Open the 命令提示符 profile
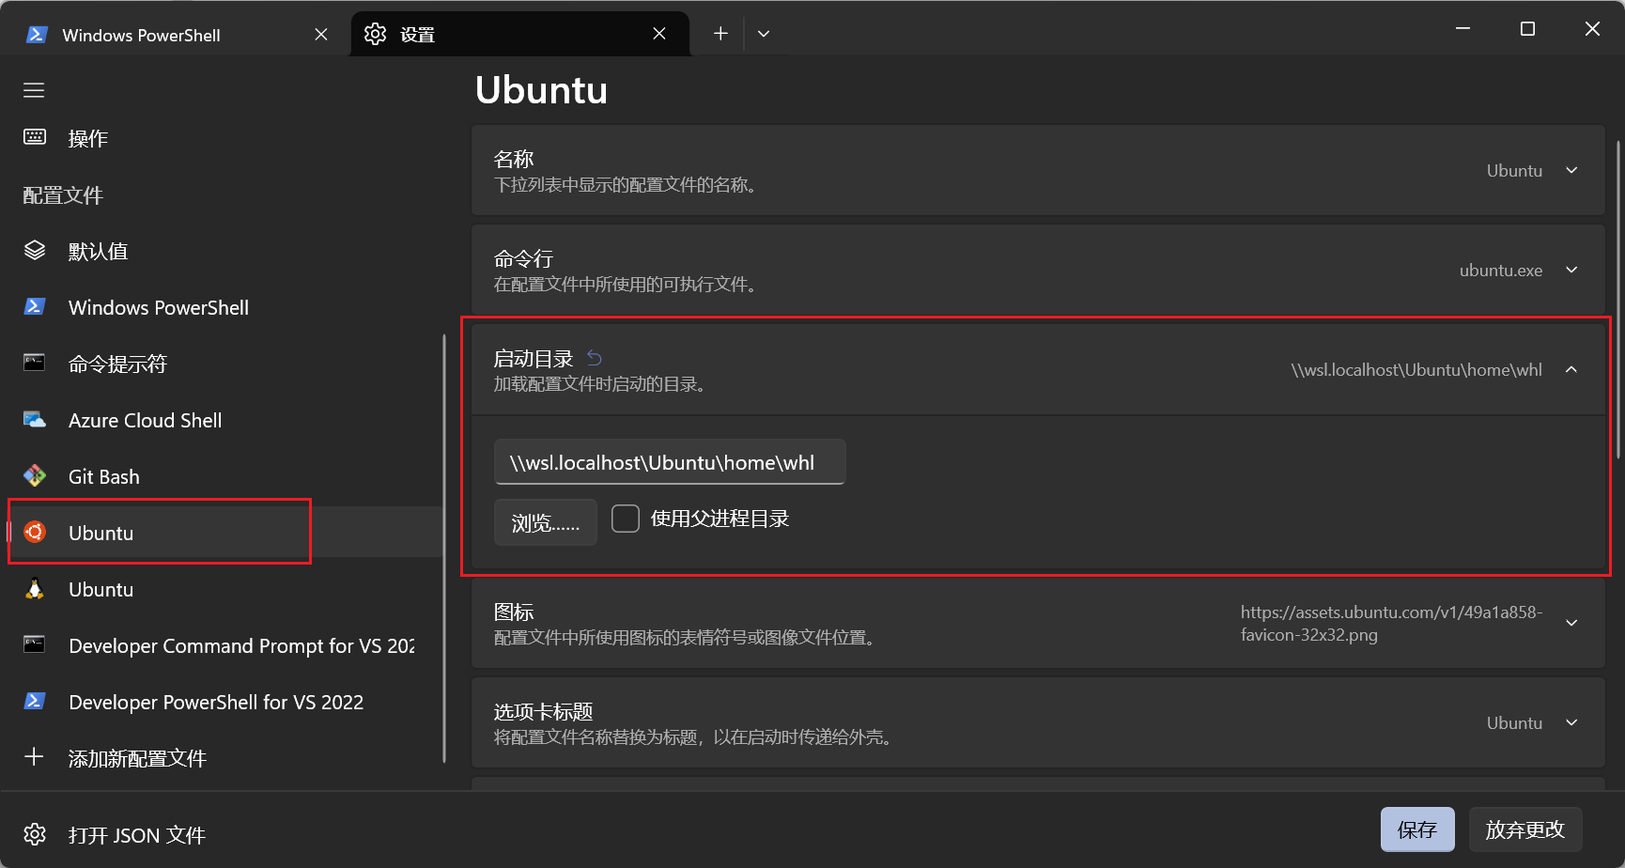 (117, 364)
